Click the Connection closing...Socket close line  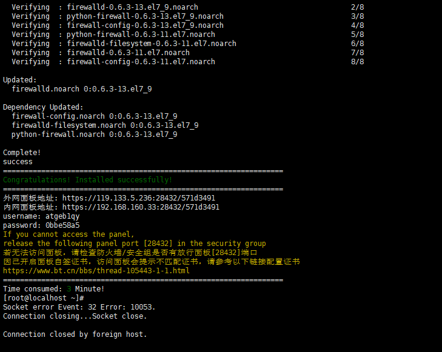coord(75,316)
